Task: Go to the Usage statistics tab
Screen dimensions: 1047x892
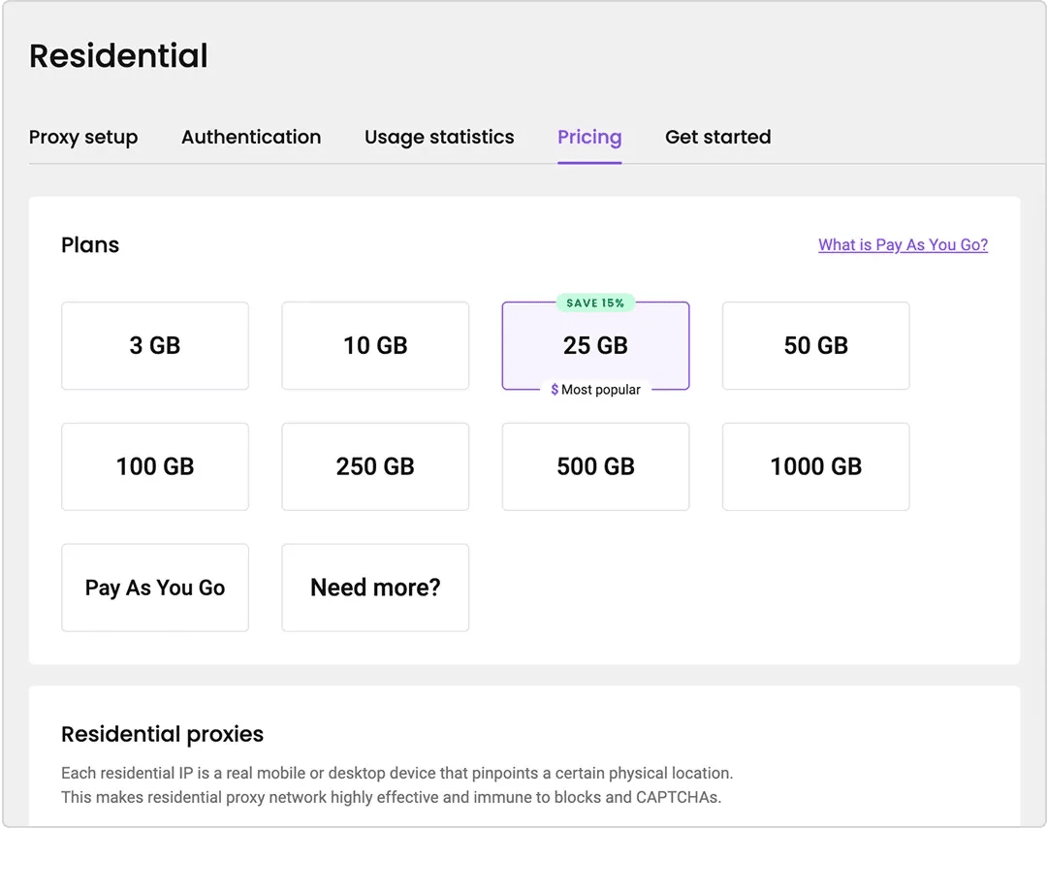Action: tap(439, 137)
